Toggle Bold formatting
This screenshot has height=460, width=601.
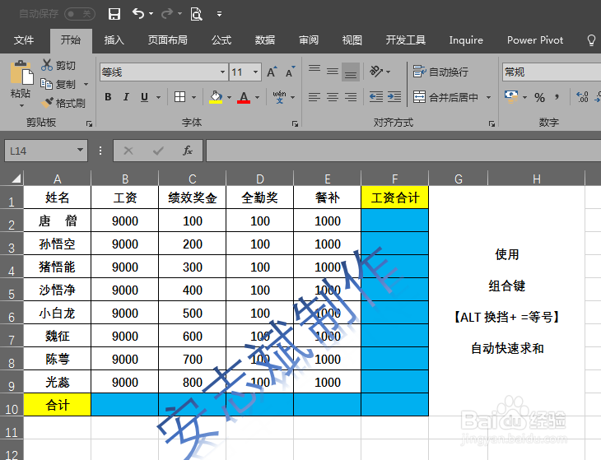click(x=108, y=97)
